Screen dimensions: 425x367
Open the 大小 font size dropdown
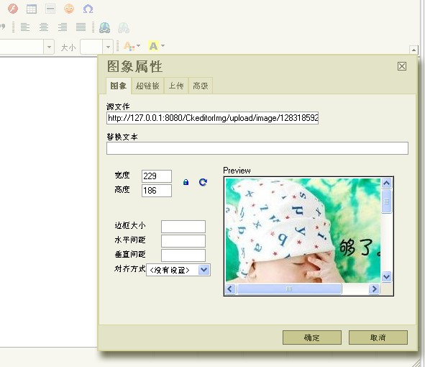point(108,47)
